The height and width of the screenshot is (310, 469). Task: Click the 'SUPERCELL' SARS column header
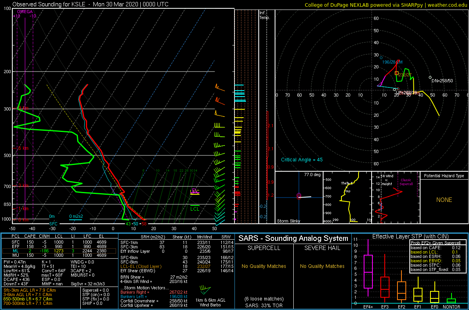point(264,248)
